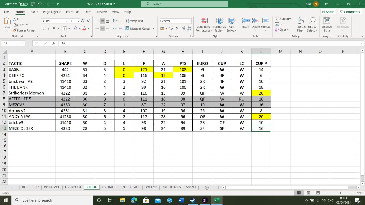Apply the Fill Color bucket
This screenshot has width=365, height=205.
click(76, 28)
